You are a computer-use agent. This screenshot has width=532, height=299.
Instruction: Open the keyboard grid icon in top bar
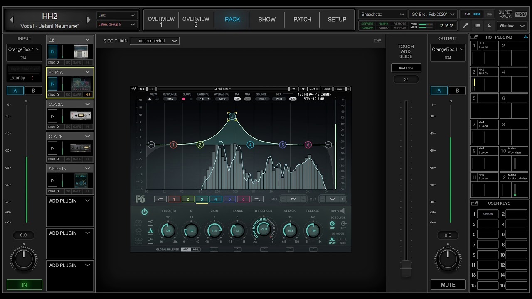pos(477,26)
